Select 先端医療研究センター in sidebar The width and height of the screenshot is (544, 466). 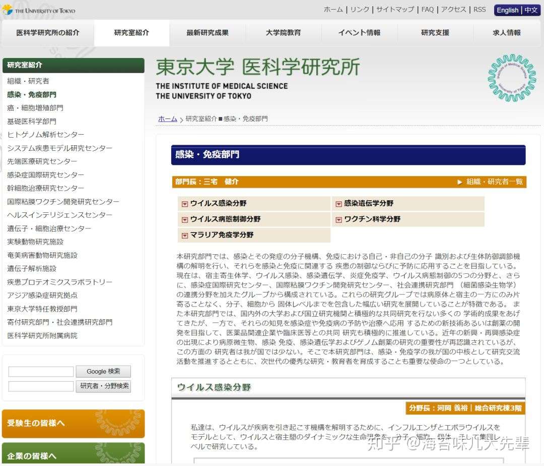(42, 161)
